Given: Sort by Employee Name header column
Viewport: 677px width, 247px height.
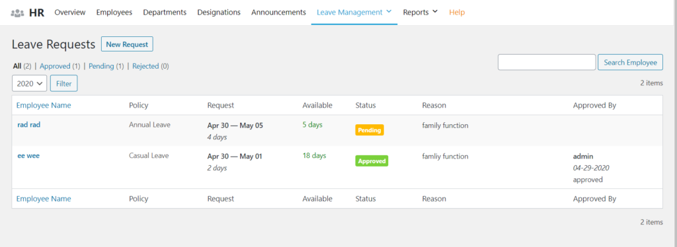Looking at the screenshot, I should point(44,105).
